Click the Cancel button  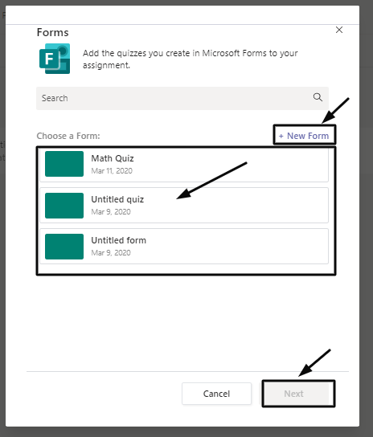pos(216,394)
